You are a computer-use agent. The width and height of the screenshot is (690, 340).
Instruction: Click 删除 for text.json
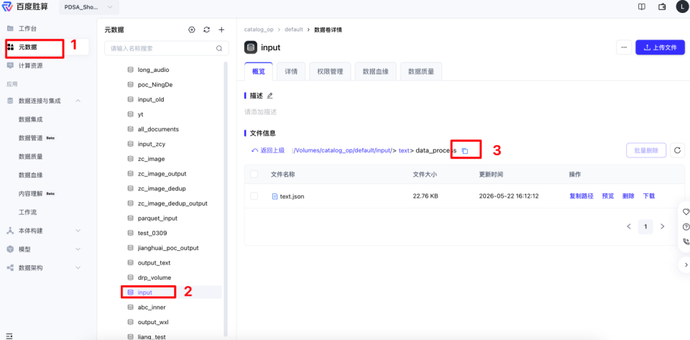click(x=628, y=196)
